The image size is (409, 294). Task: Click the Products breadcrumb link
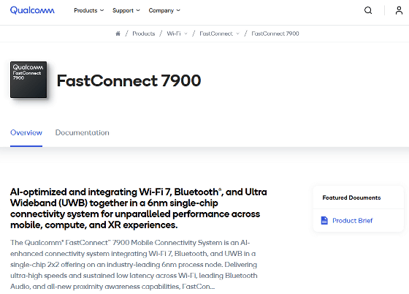143,34
